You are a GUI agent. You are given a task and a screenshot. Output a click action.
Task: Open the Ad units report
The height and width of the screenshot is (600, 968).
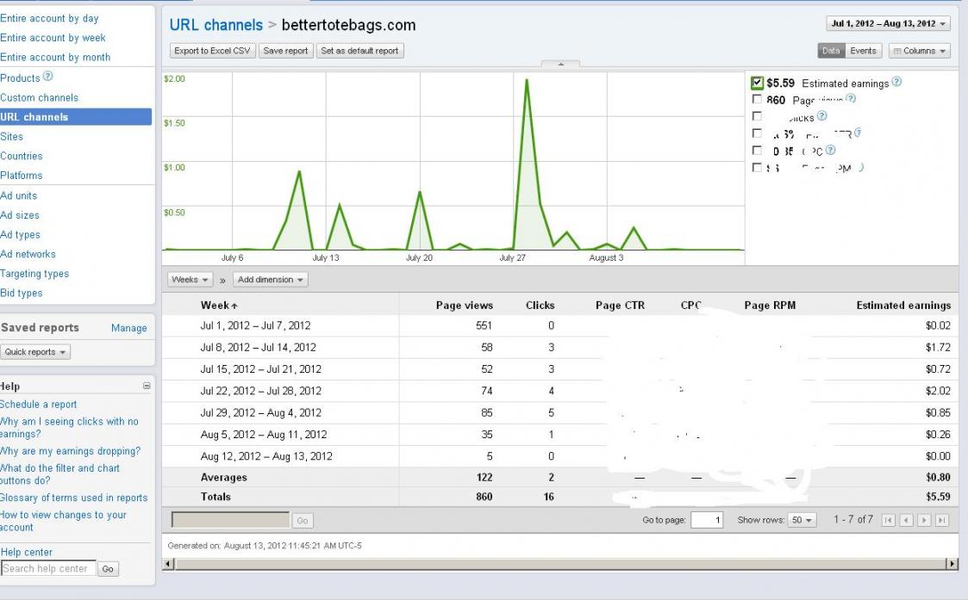click(x=18, y=195)
